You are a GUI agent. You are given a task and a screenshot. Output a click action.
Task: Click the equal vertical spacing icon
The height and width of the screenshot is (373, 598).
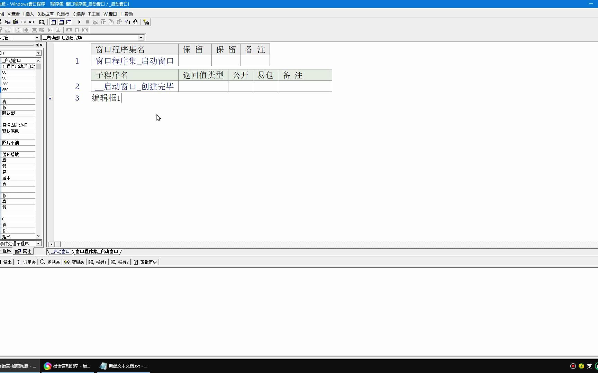[x=58, y=30]
